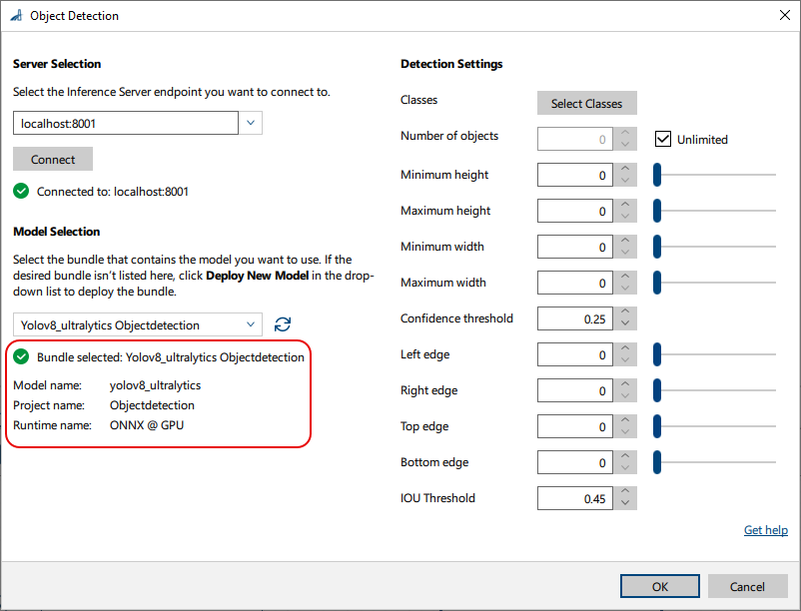801x611 pixels.
Task: Increase Minimum height using spinner up arrow
Action: 625,169
